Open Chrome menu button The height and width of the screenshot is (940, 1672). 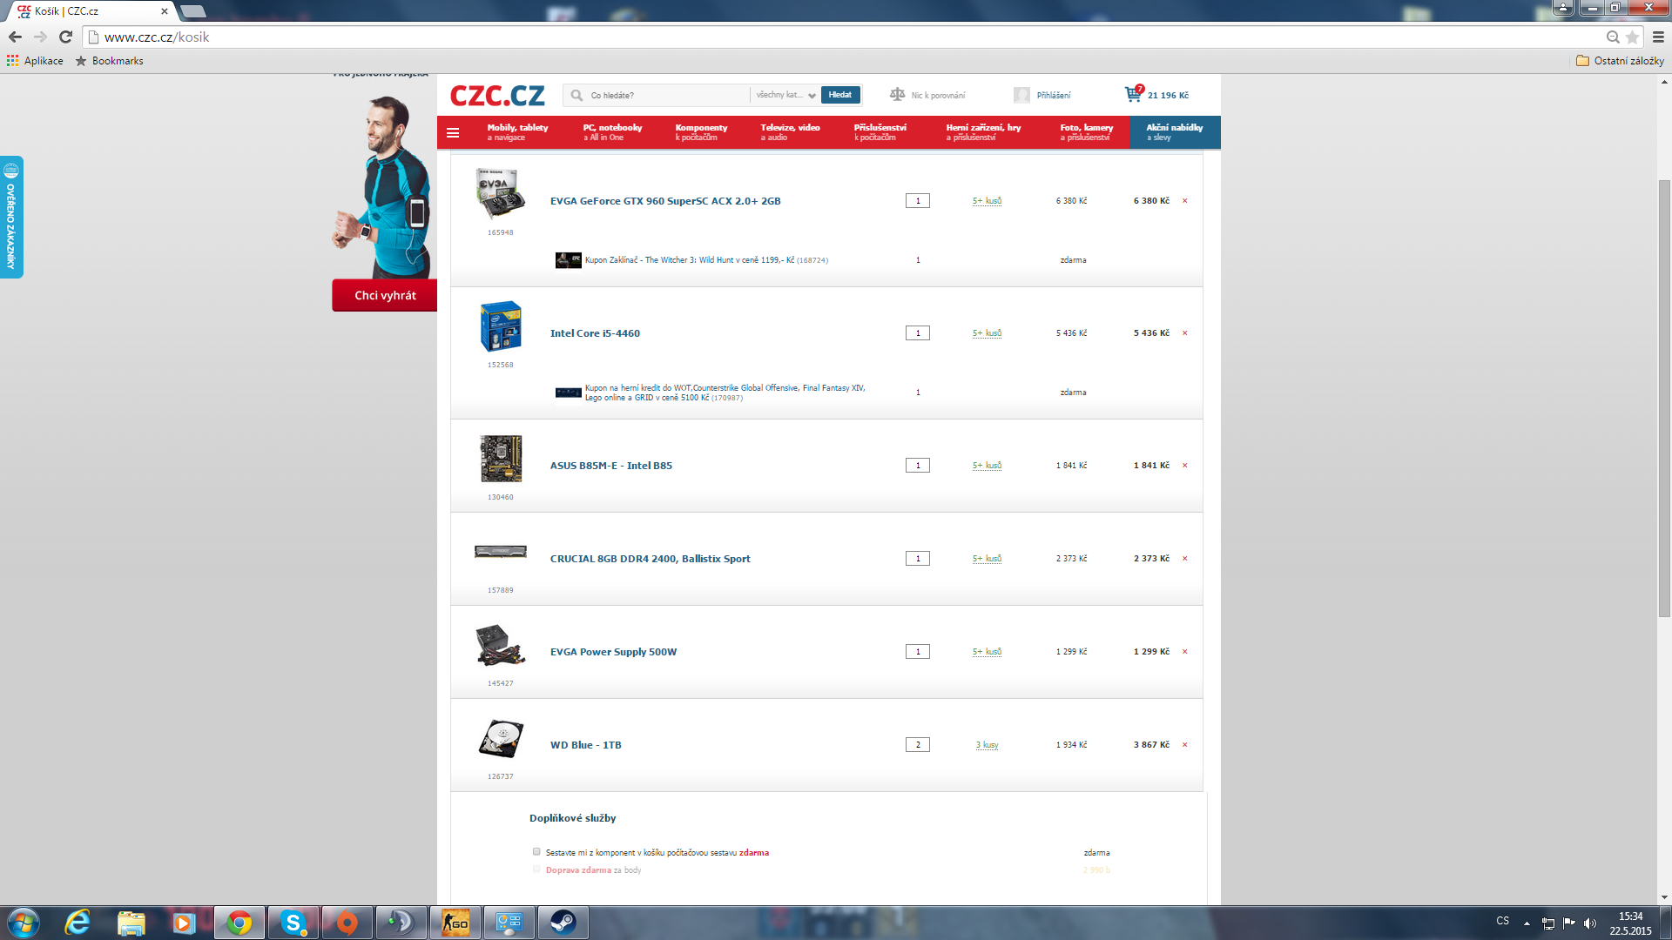[x=1658, y=37]
